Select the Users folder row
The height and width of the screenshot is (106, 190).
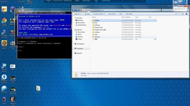pos(124,34)
